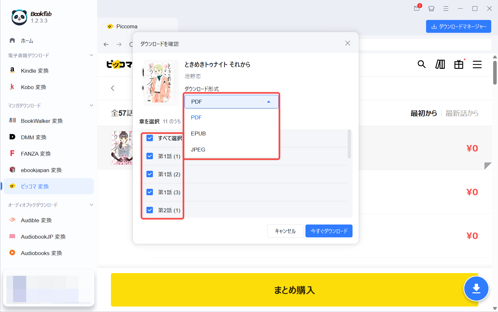The image size is (498, 312).
Task: Click the first ¥0 price label
Action: coord(472,148)
